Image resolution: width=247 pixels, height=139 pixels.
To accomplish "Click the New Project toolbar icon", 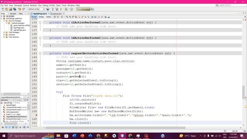I will coord(7,9).
